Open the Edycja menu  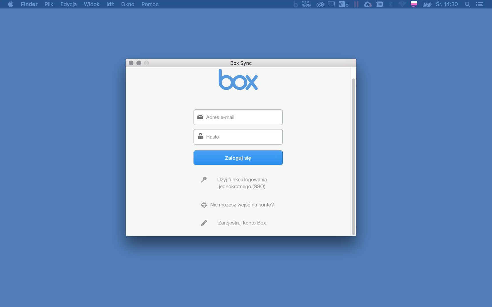[69, 4]
